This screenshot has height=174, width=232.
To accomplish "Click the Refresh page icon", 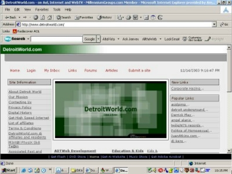I will (x=43, y=17).
